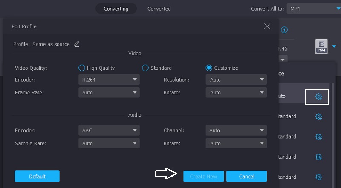Open settings gear in the highlighted Auto row
341x188 pixels.
point(318,97)
